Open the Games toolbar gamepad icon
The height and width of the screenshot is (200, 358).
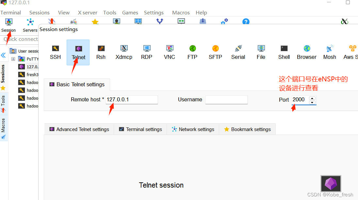pos(73,22)
